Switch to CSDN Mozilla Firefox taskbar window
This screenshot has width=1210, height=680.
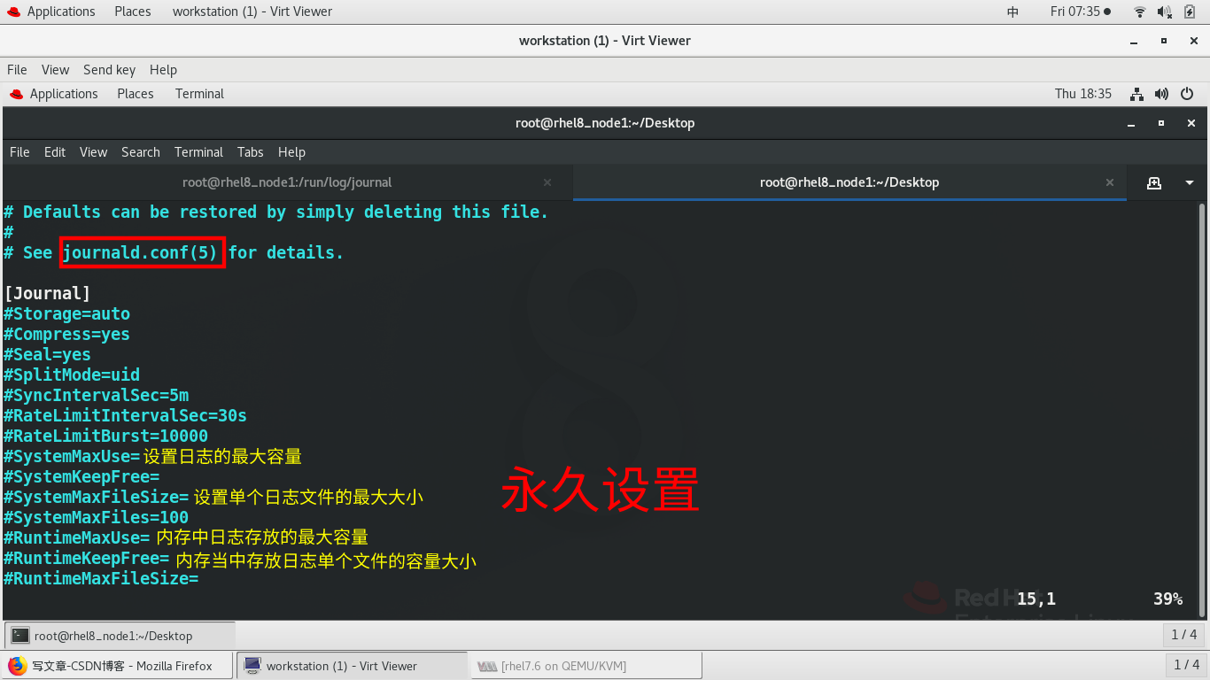click(118, 666)
